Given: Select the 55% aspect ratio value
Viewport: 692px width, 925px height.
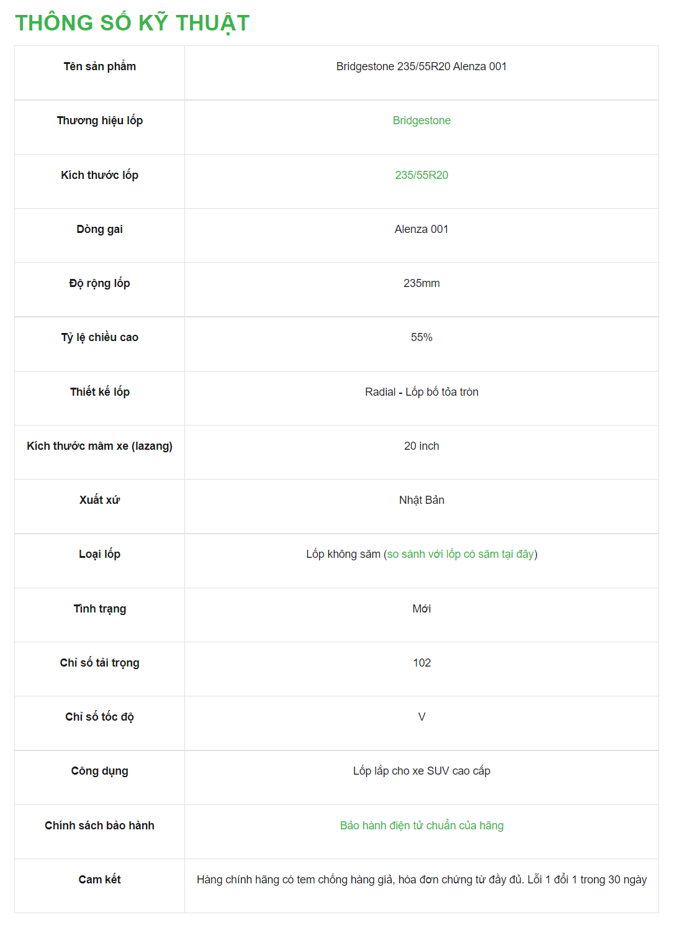Looking at the screenshot, I should click(421, 337).
